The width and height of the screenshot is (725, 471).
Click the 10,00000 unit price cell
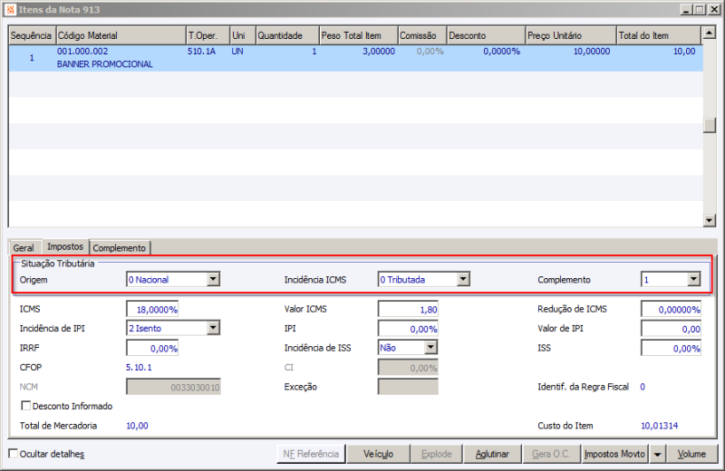click(592, 52)
